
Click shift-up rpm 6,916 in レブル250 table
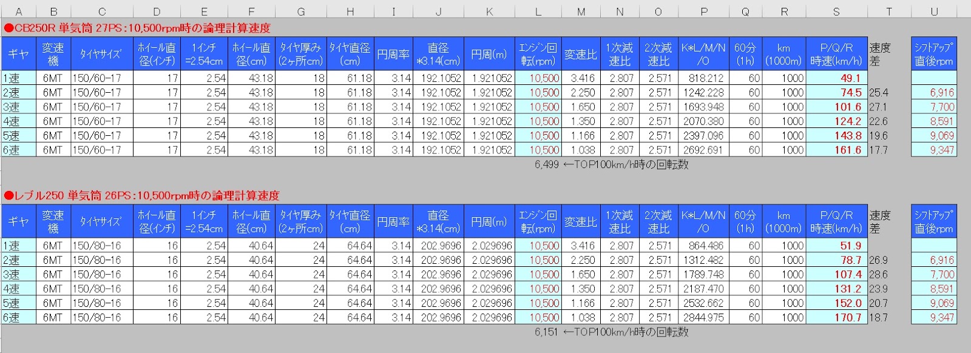pos(934,260)
